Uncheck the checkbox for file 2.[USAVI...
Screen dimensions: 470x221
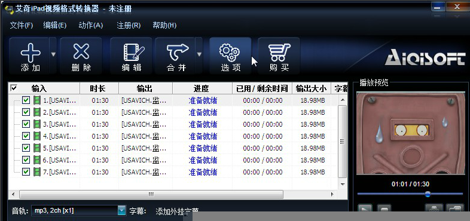(x=26, y=112)
